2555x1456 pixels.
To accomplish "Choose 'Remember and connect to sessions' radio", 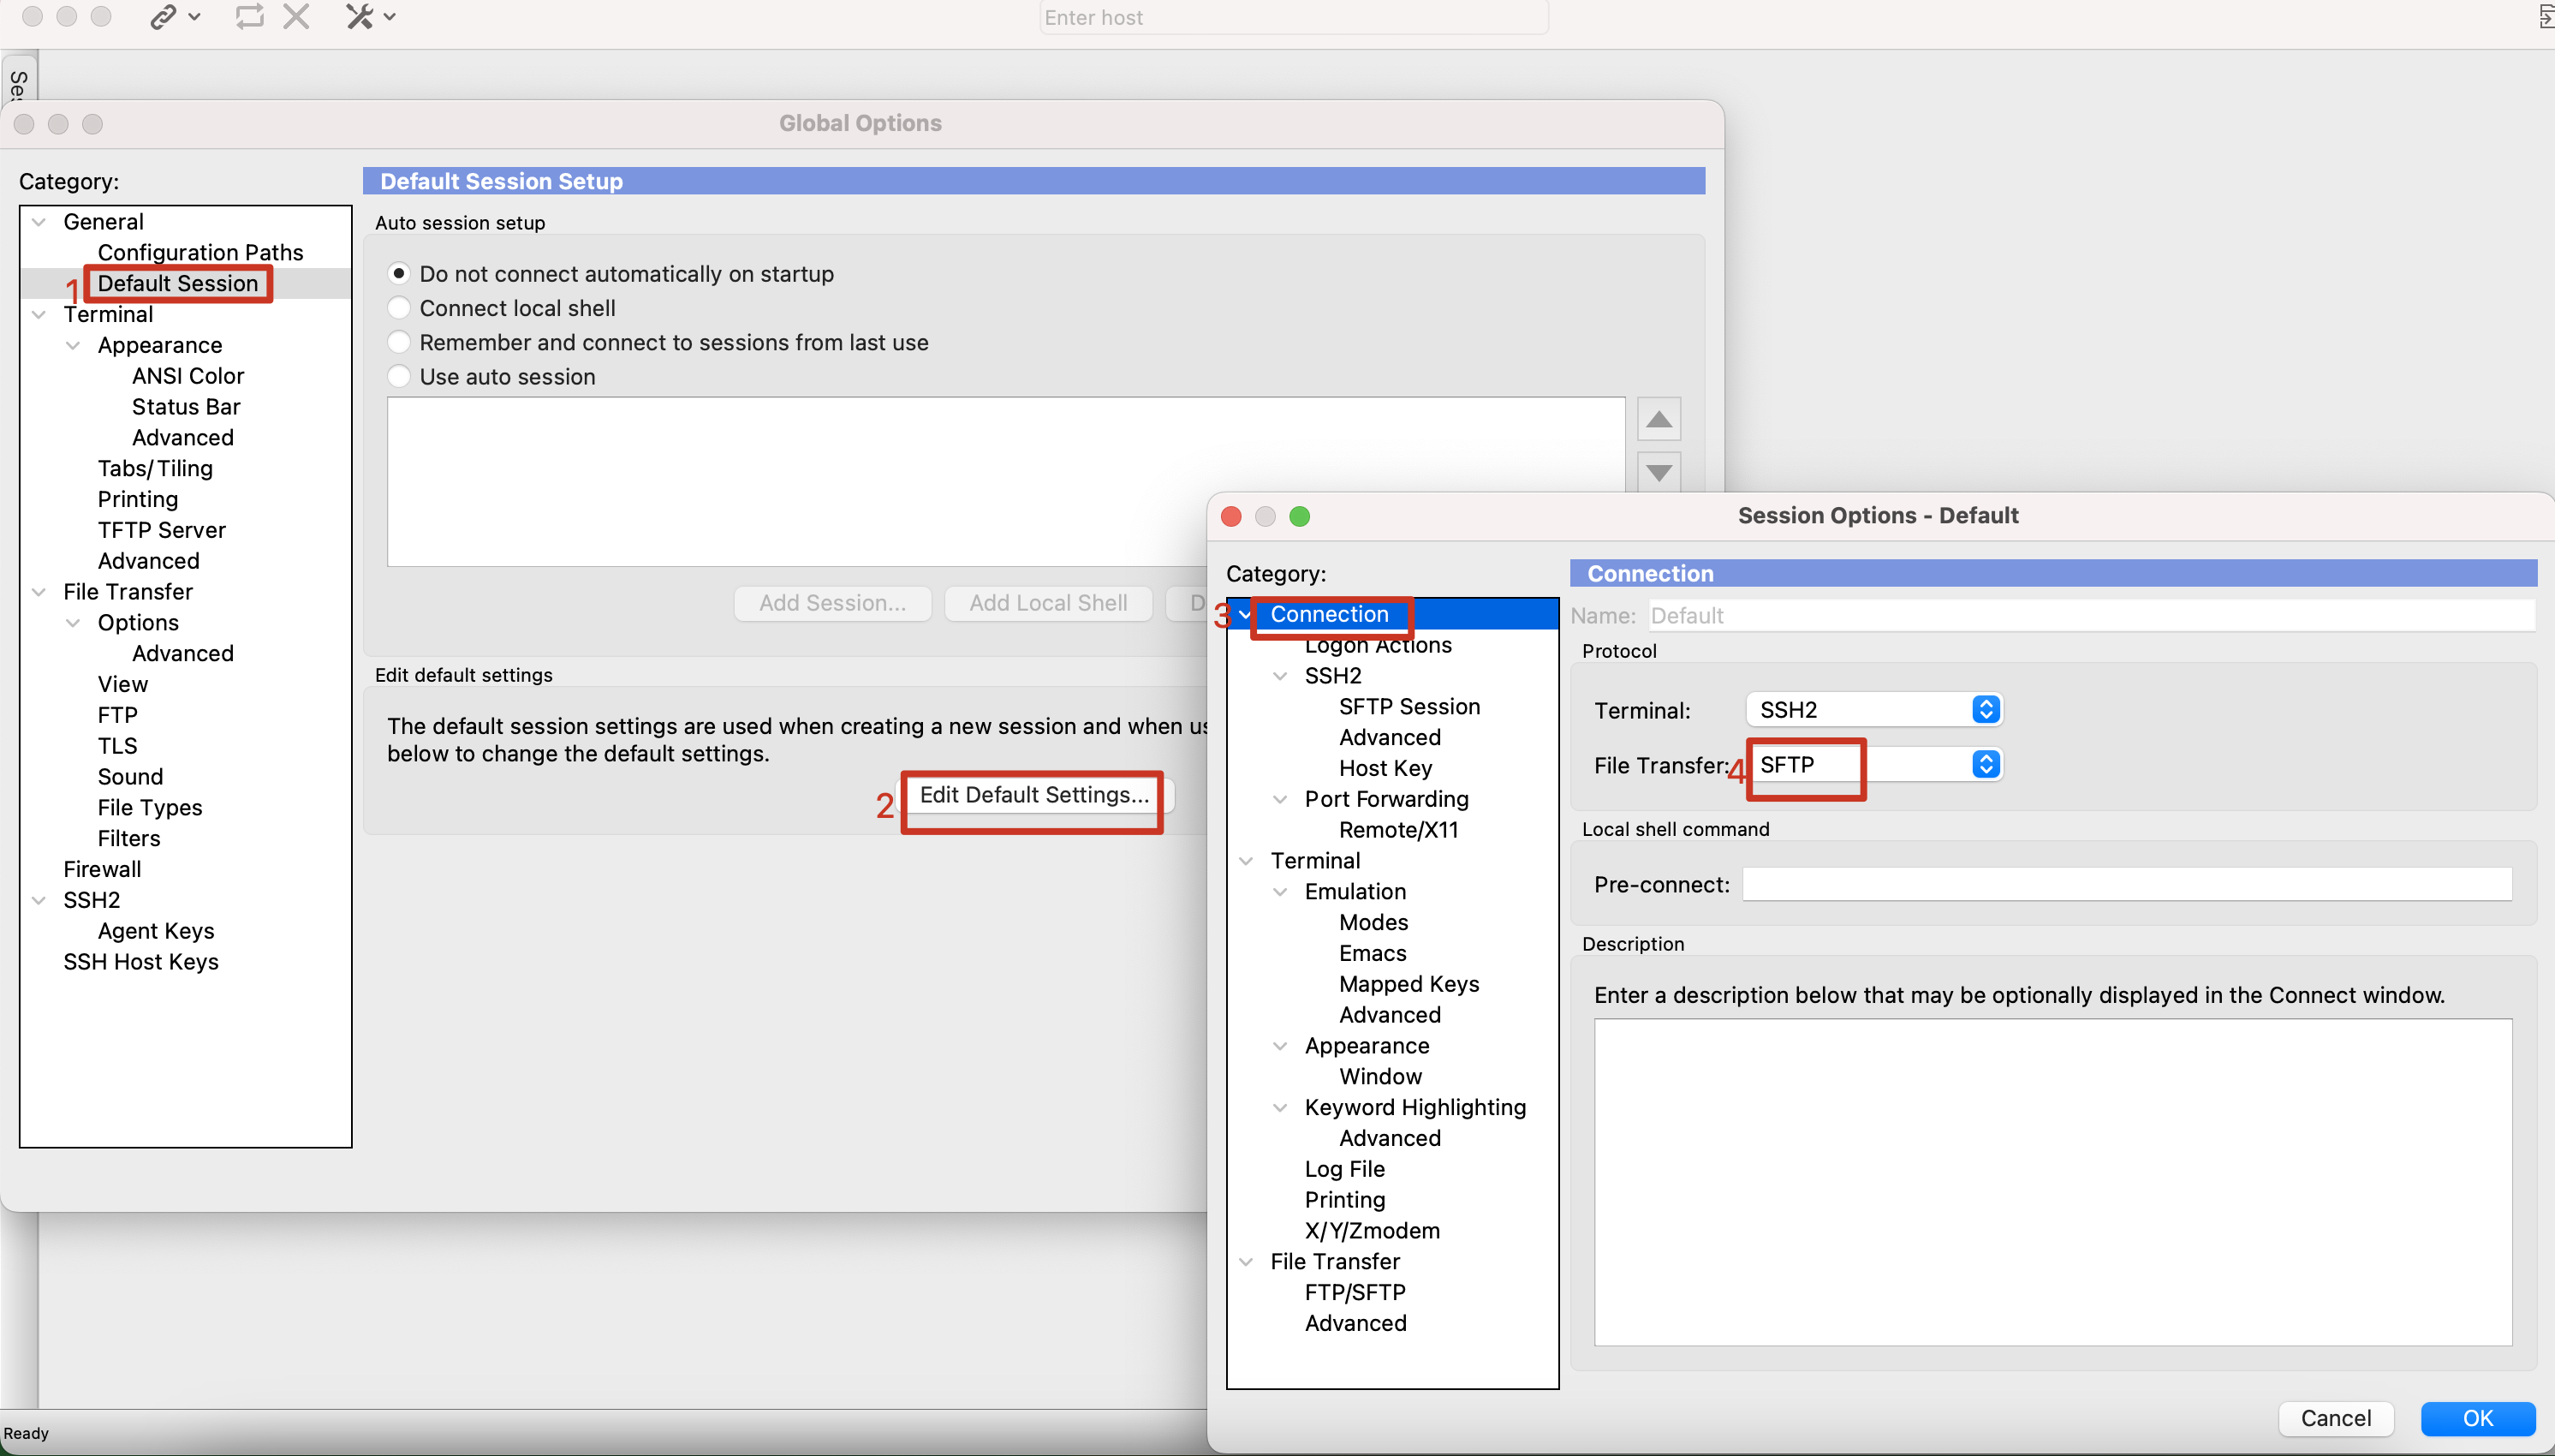I will pyautogui.click(x=399, y=342).
